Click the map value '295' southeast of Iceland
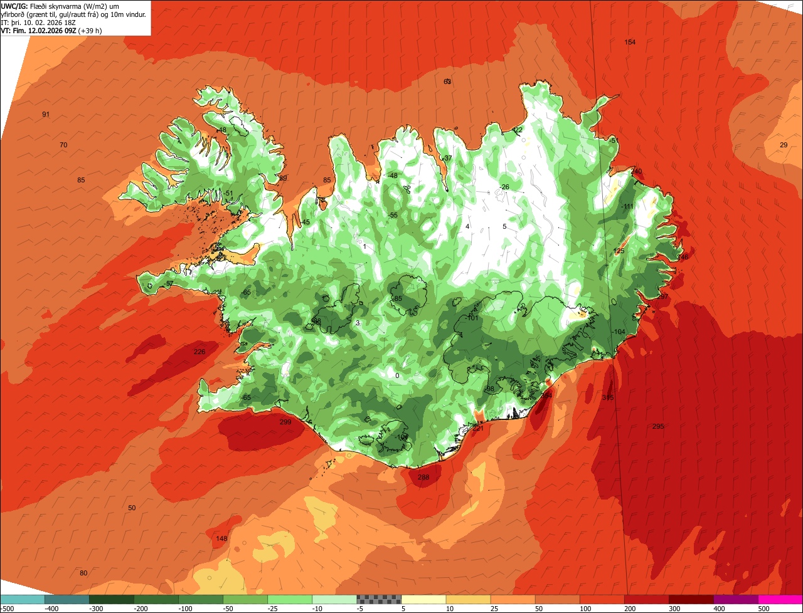 tap(658, 426)
